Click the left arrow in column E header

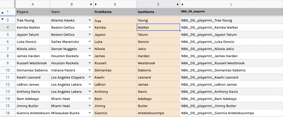coord(178,4)
